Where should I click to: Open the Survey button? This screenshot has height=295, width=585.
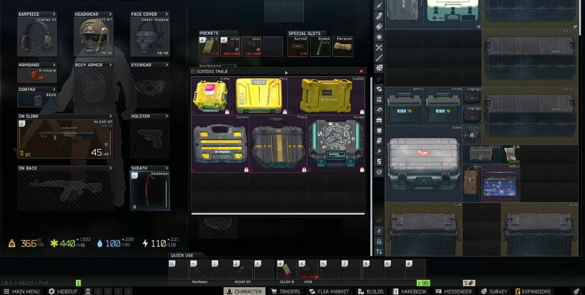pos(494,291)
